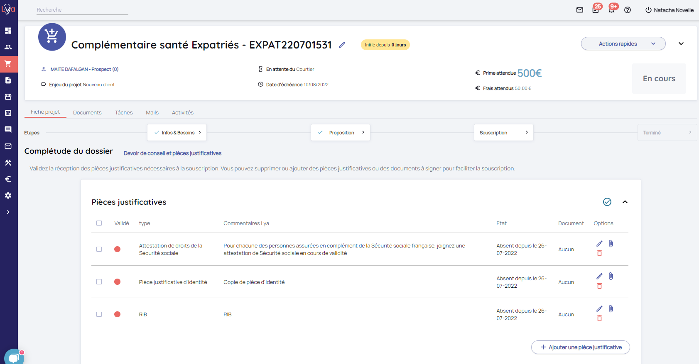The width and height of the screenshot is (699, 364).
Task: Open the settings gear in sidebar
Action: (8, 196)
